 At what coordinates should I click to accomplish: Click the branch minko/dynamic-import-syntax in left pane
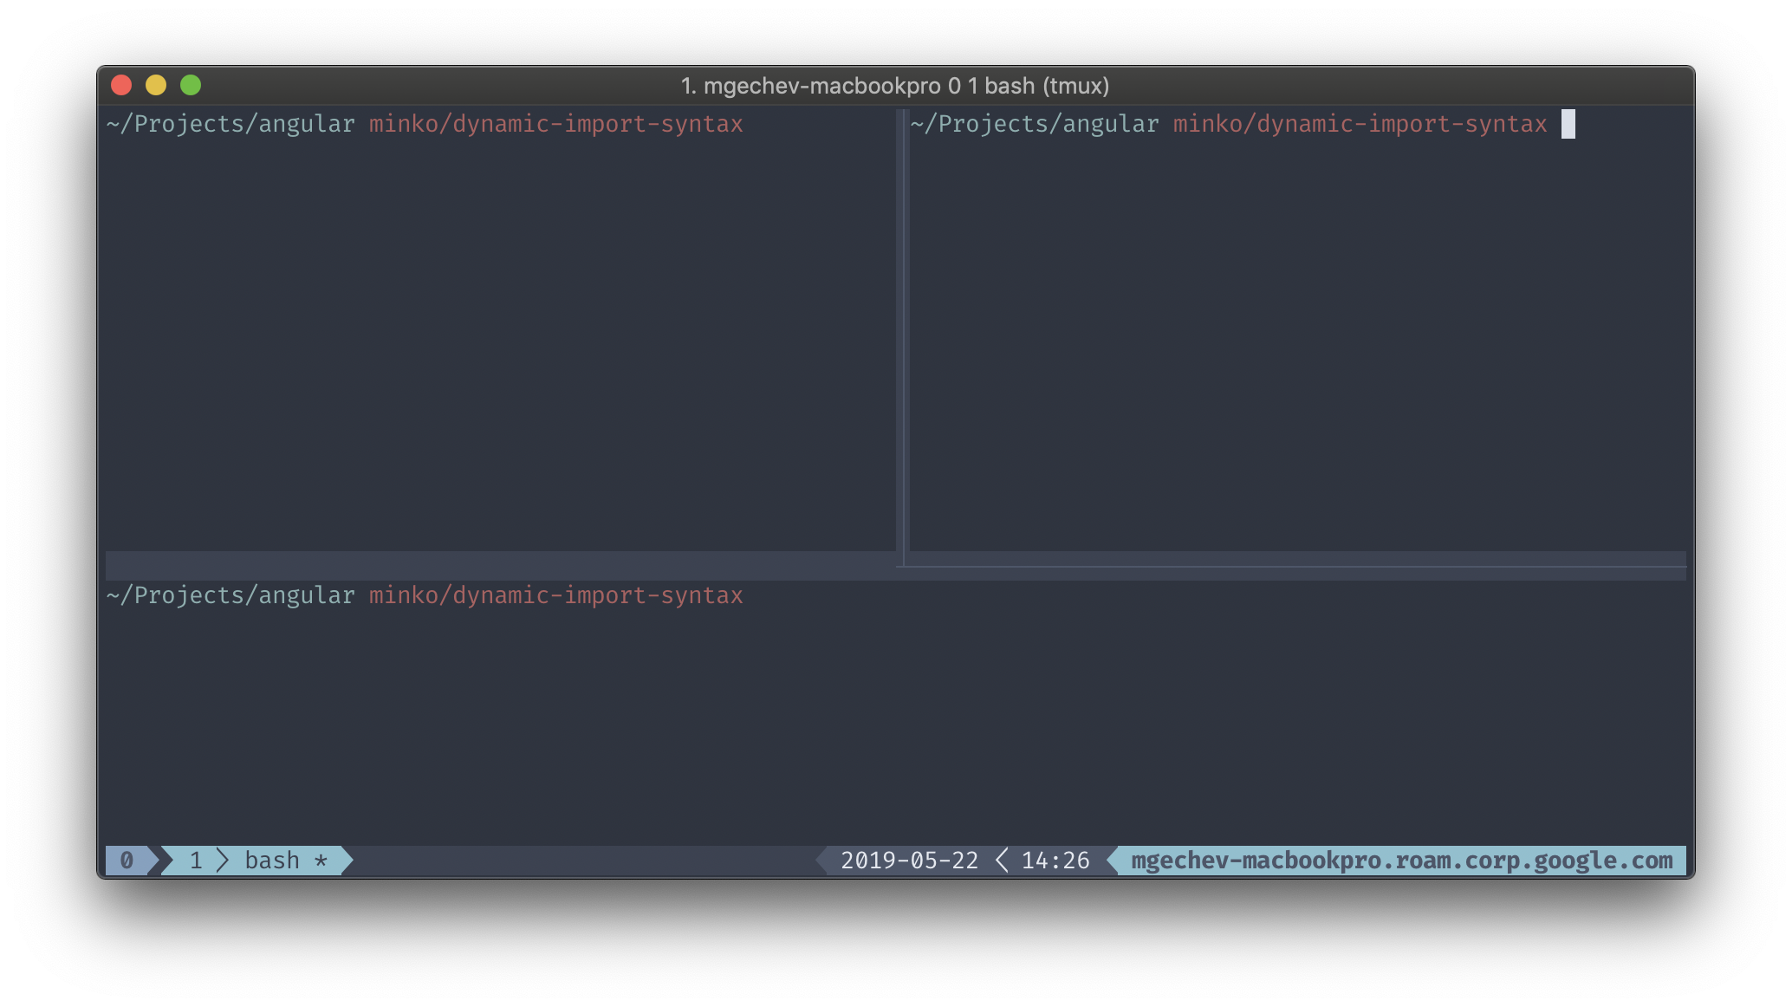[x=555, y=123]
